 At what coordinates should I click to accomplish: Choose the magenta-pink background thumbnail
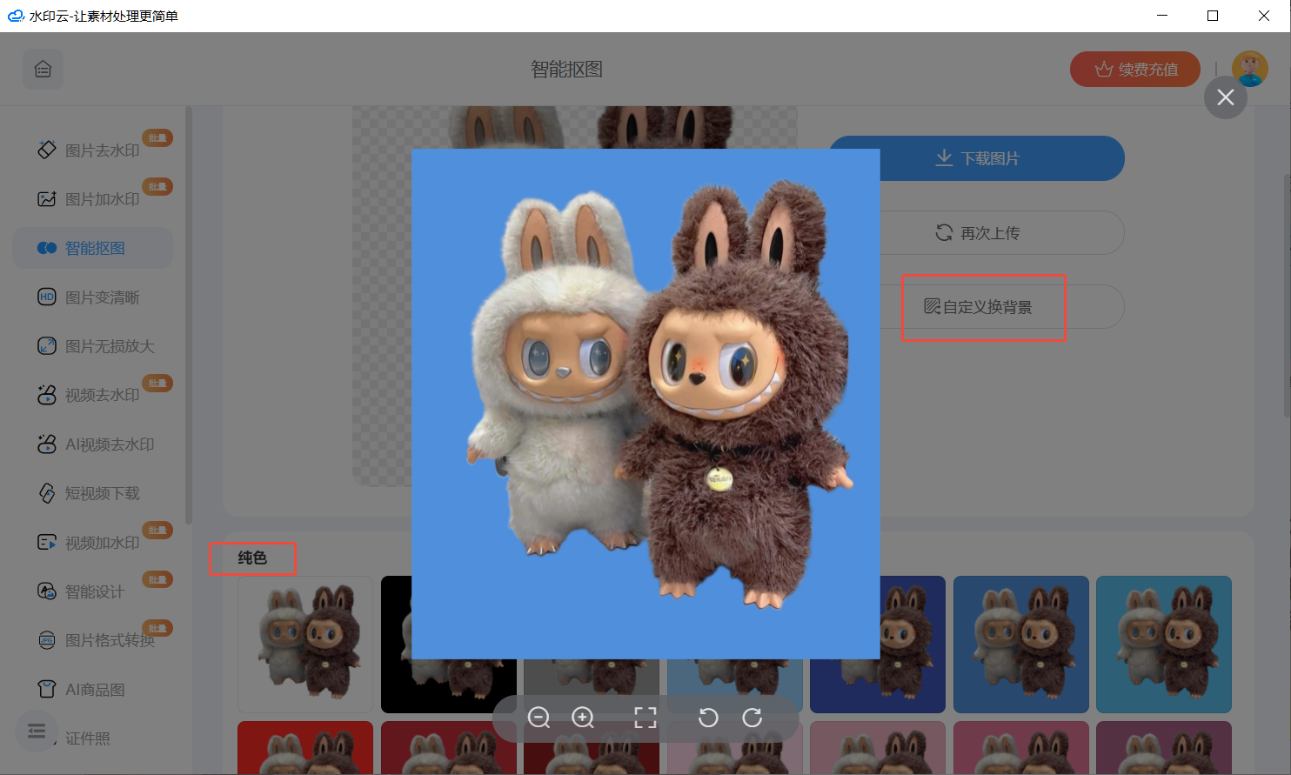[1021, 747]
